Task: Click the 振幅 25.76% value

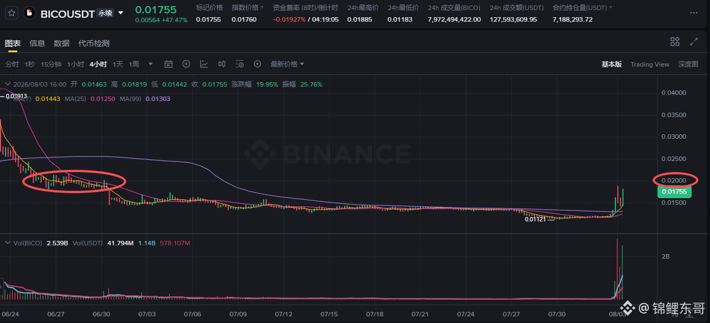Action: [x=311, y=84]
